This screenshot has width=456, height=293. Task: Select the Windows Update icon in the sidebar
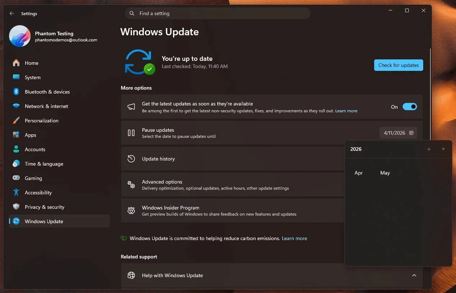16,221
